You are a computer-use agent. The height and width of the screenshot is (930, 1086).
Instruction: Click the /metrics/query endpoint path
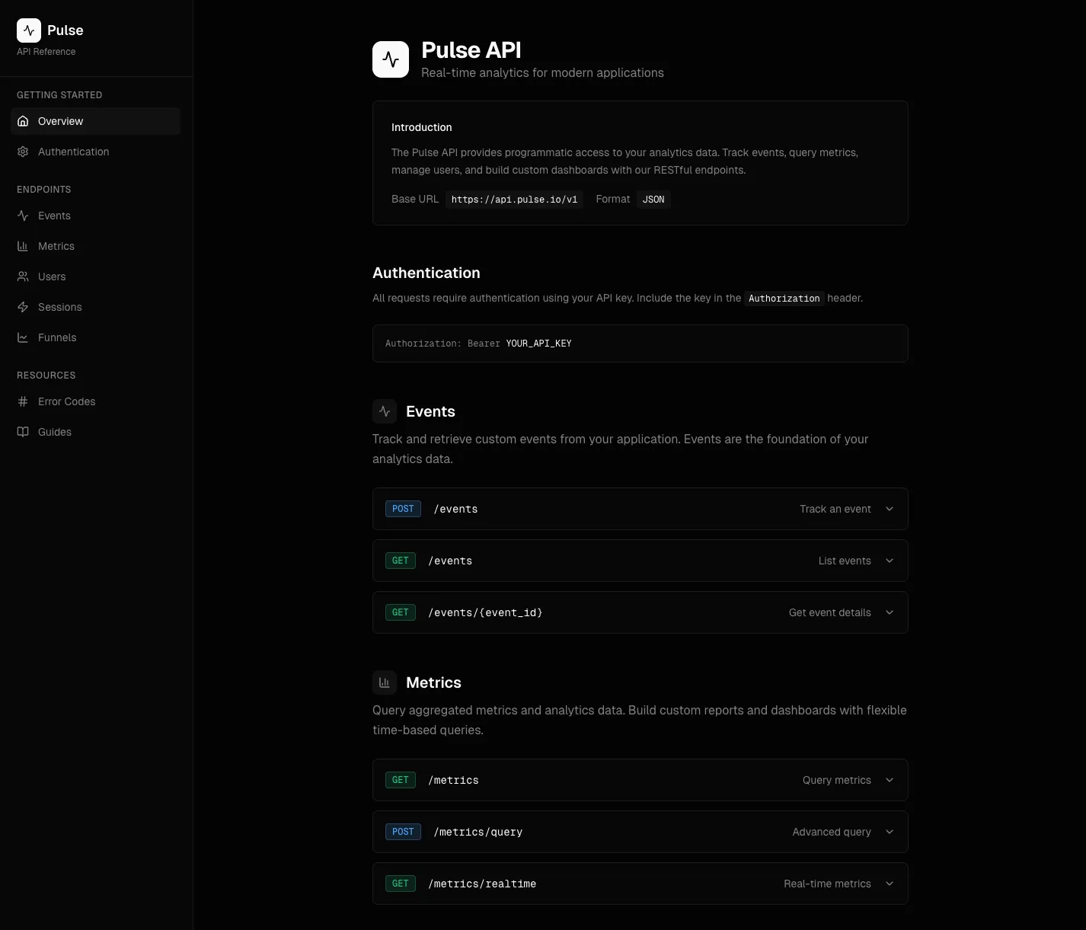pos(478,832)
